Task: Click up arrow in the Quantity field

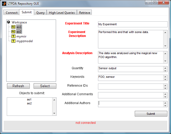Action: (165, 68)
